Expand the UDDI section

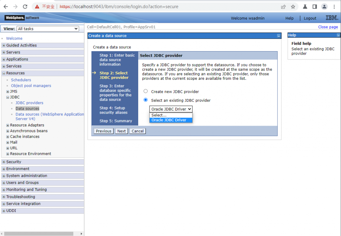[x=4, y=211]
